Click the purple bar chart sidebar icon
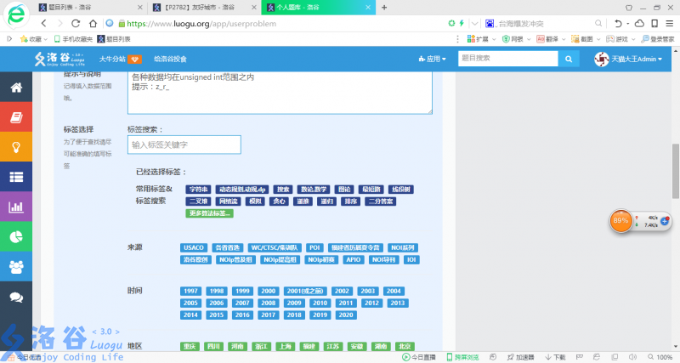This screenshot has width=680, height=363. (15, 207)
